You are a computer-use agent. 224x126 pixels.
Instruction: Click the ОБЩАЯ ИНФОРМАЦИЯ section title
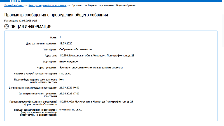tap(31, 27)
